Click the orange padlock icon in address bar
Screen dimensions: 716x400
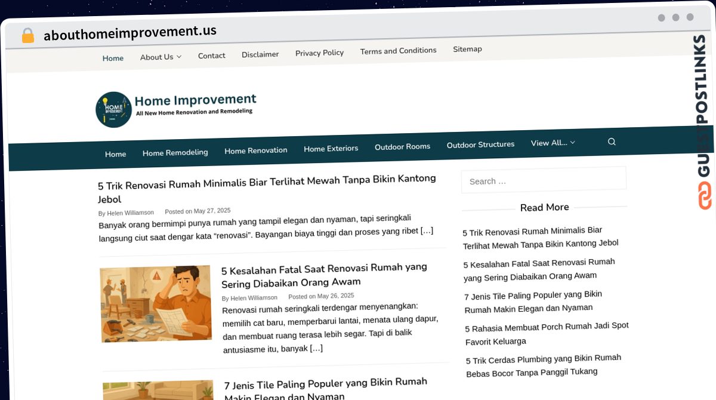click(x=27, y=36)
